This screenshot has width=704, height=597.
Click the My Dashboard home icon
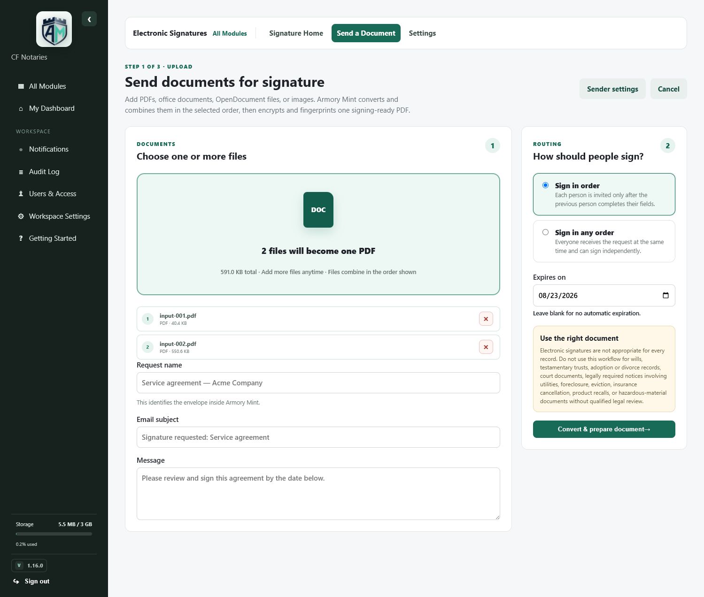[21, 108]
